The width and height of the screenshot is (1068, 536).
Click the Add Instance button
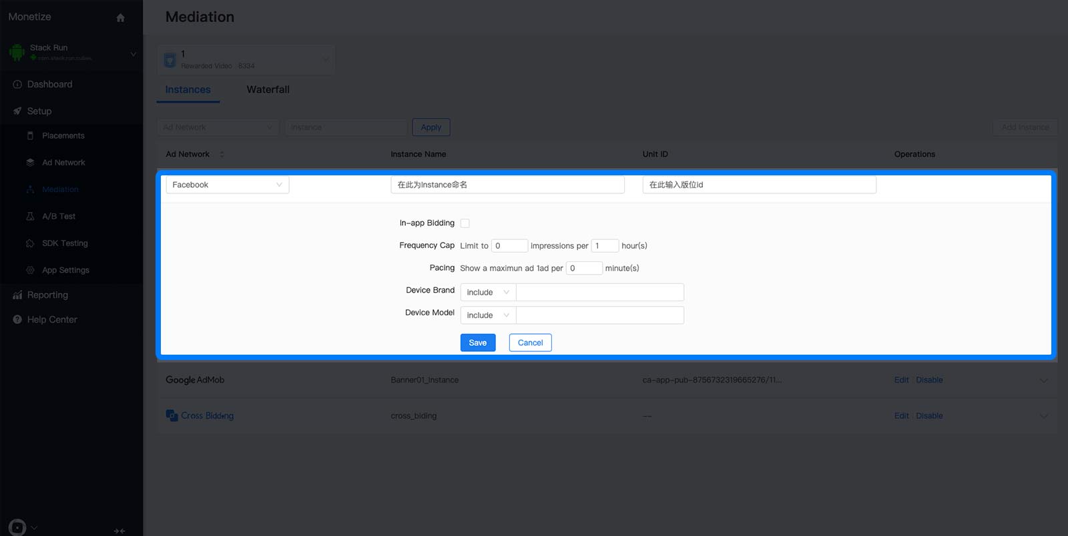click(x=1025, y=127)
